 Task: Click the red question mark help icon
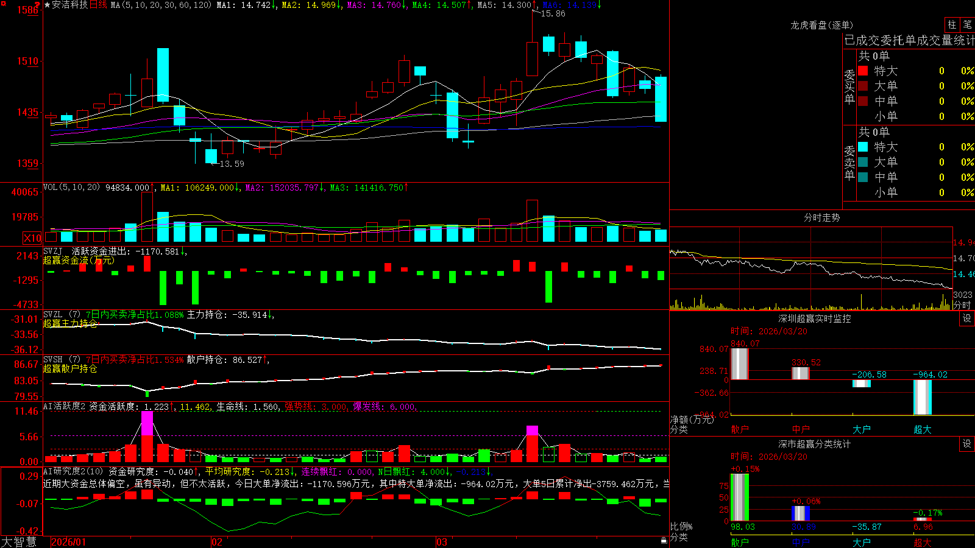point(38,5)
